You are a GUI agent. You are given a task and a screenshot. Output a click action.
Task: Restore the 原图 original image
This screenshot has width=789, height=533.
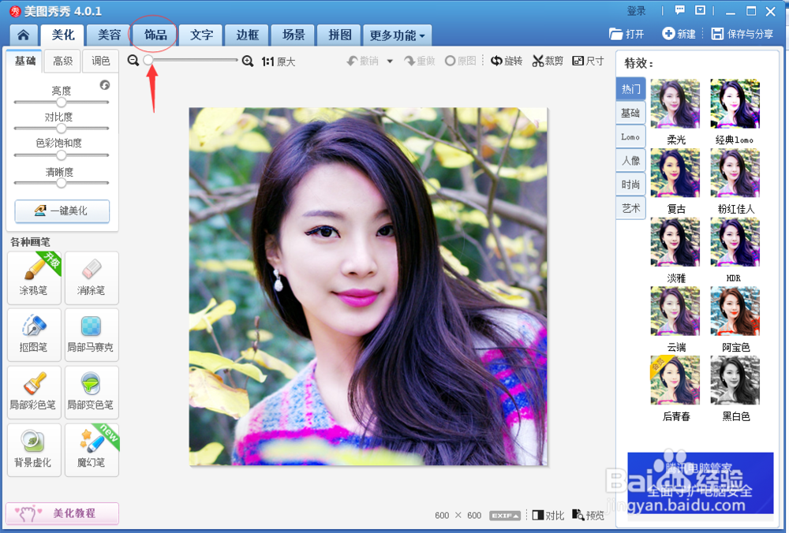(x=461, y=61)
